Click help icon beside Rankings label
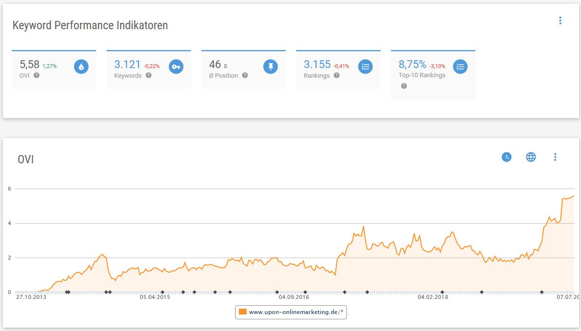Screen dimensions: 581x331 [337, 75]
